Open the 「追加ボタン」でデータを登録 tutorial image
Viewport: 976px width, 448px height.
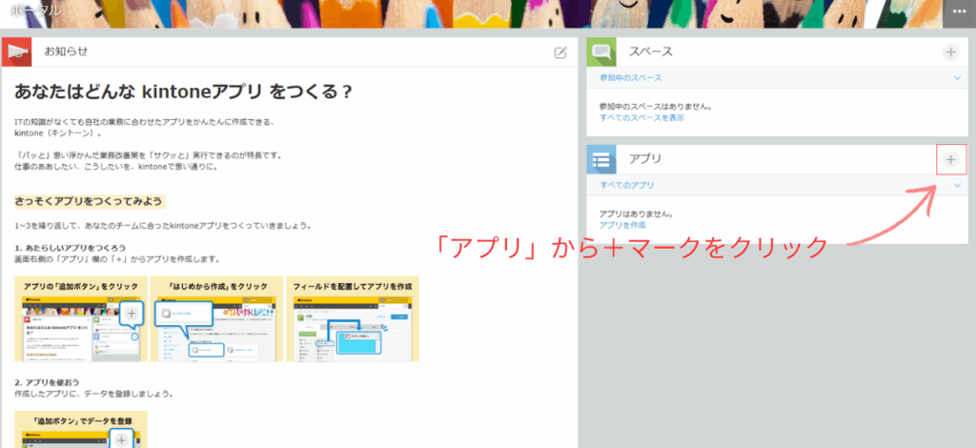point(81,429)
